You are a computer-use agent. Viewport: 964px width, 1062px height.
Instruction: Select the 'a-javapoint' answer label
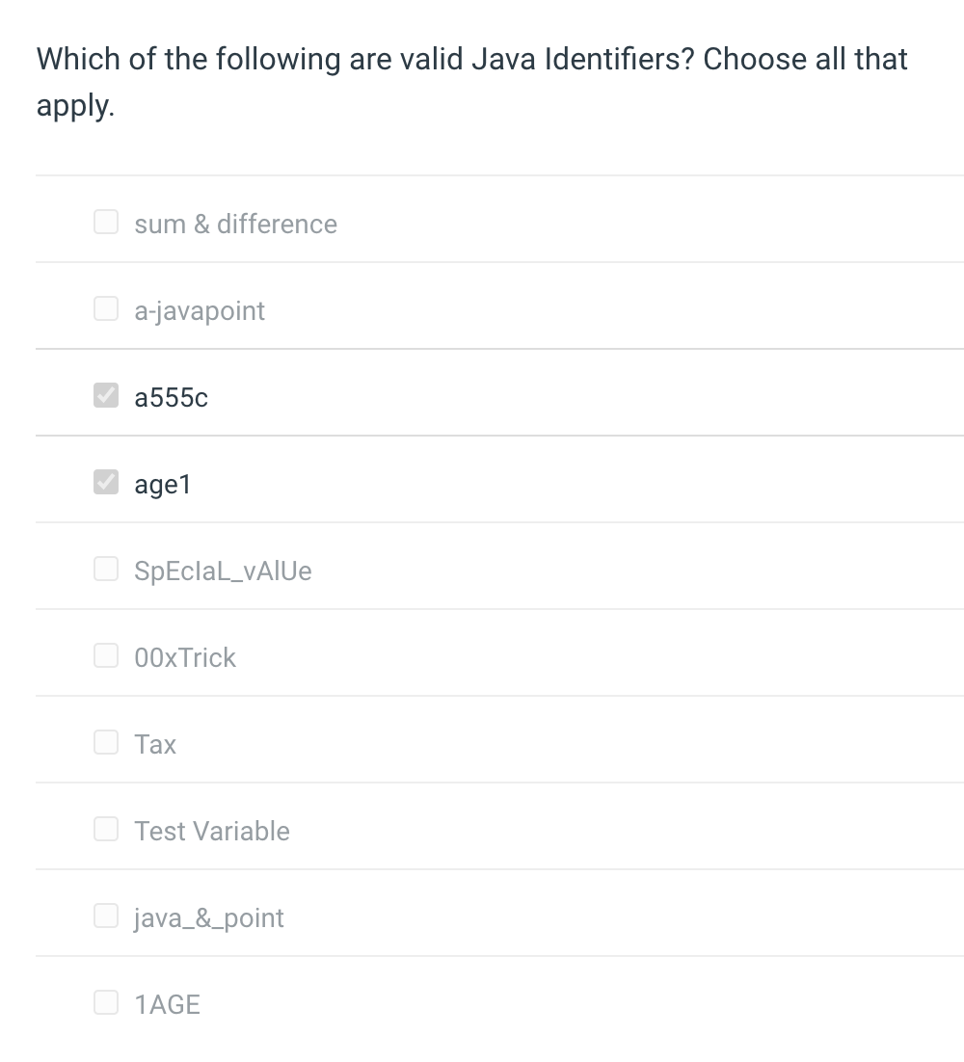pyautogui.click(x=200, y=310)
